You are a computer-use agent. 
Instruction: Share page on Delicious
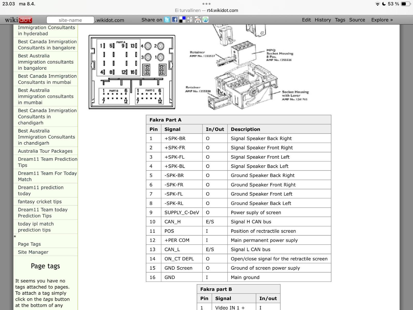click(182, 20)
